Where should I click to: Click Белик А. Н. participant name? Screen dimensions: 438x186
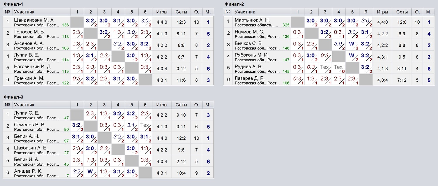[x=27, y=136]
